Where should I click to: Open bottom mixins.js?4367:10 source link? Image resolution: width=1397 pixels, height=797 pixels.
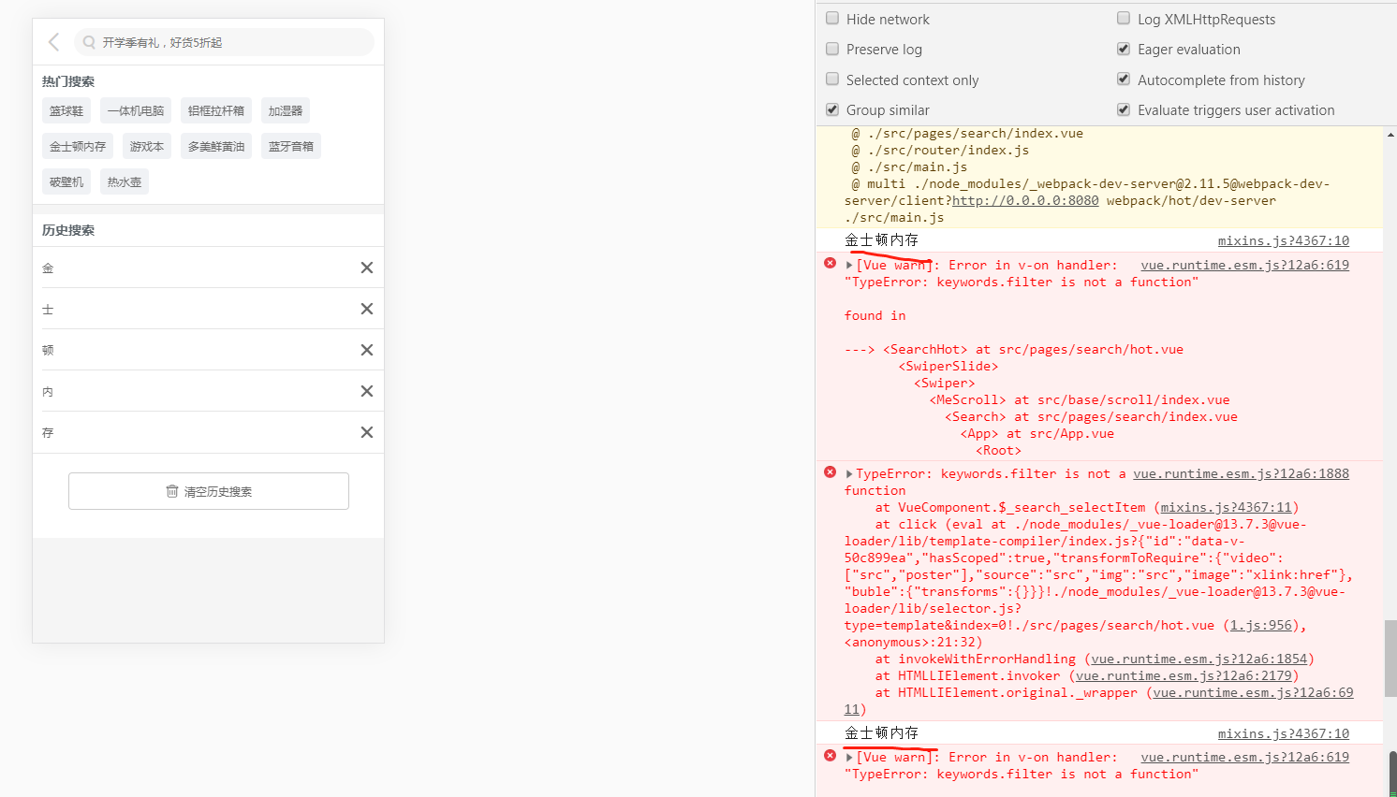tap(1284, 733)
